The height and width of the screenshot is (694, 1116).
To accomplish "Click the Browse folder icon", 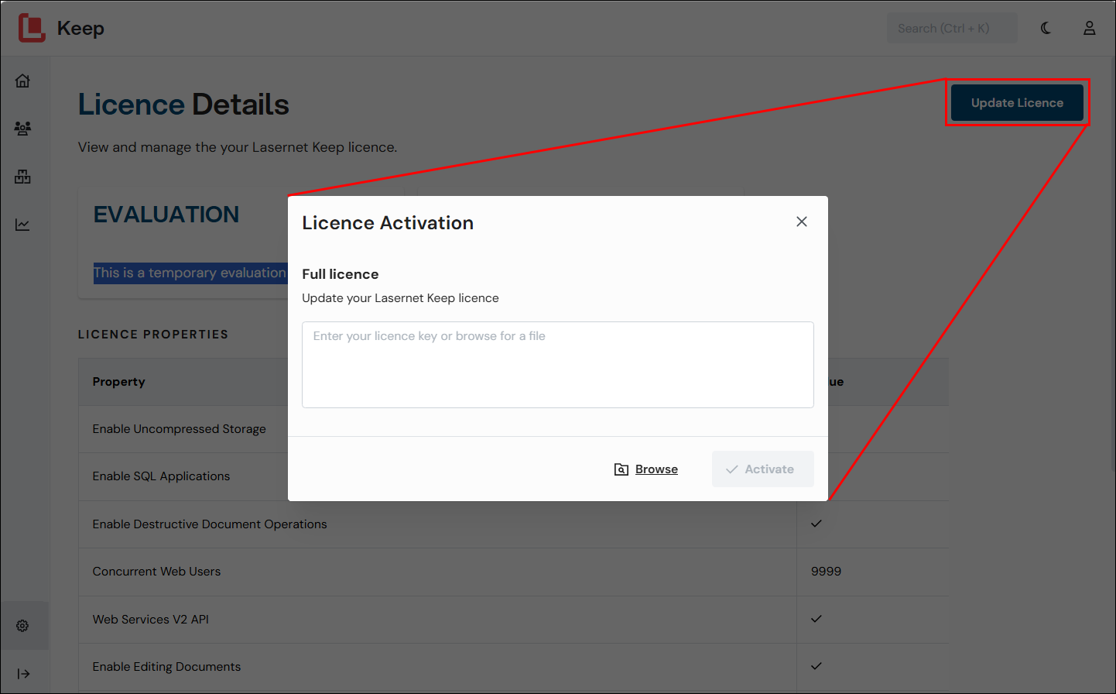I will pos(621,469).
